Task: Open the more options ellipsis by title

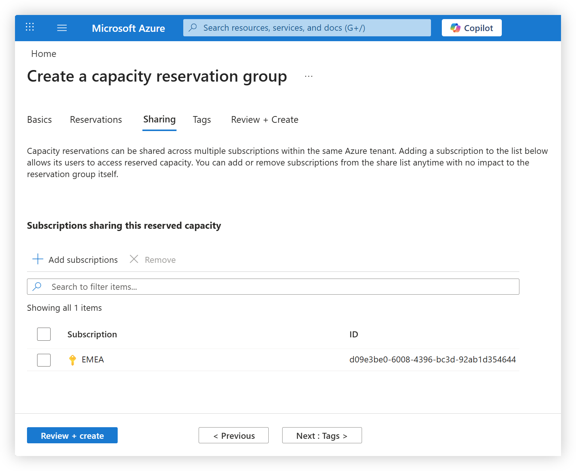Action: click(x=308, y=76)
